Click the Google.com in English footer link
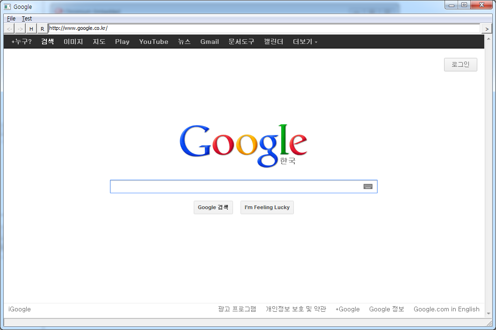The width and height of the screenshot is (496, 330). [x=446, y=309]
